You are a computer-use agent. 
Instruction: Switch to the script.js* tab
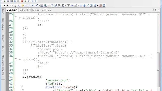point(12,10)
